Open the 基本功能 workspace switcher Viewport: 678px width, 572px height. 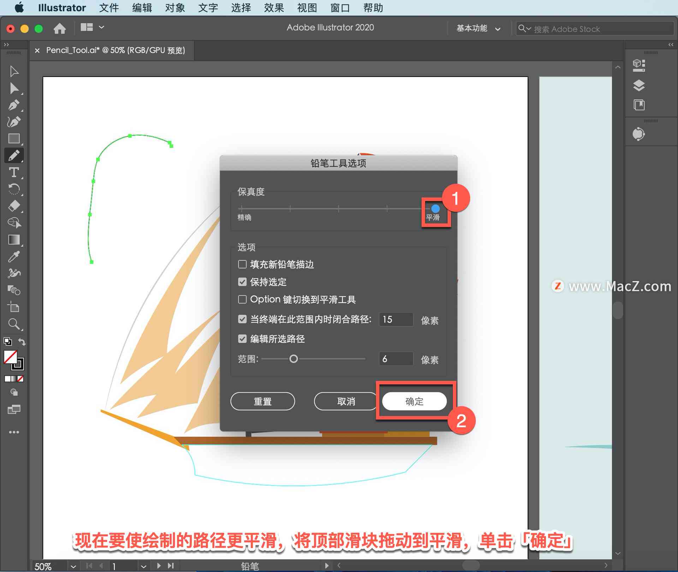pos(478,28)
